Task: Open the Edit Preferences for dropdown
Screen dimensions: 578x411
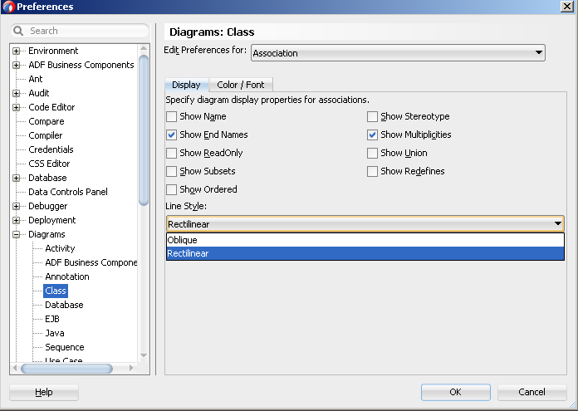Action: (398, 53)
